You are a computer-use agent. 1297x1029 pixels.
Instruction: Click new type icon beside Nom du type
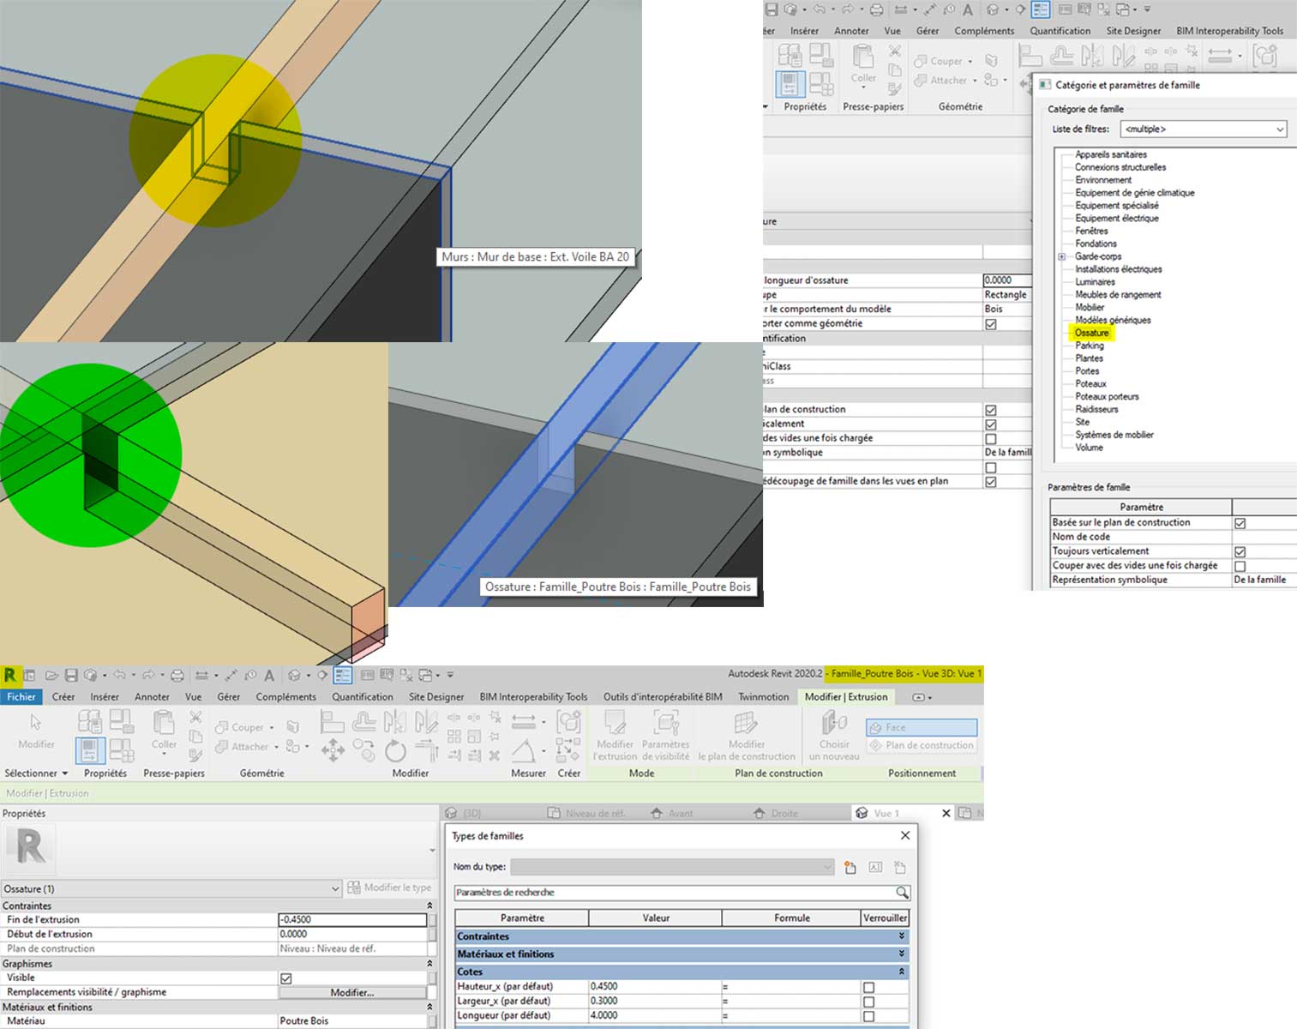(850, 867)
